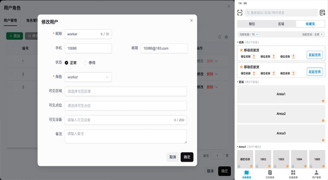This screenshot has width=328, height=180.
Task: Click the add-list icon at top right
Action: pyautogui.click(x=322, y=13)
